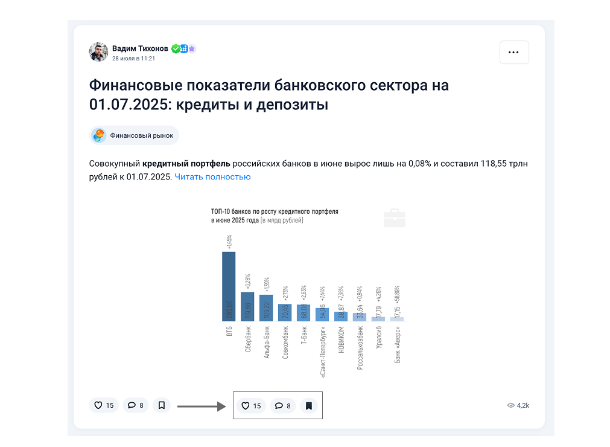This screenshot has height=447, width=610.
Task: Save post with the outlined bookmark icon
Action: pyautogui.click(x=162, y=405)
